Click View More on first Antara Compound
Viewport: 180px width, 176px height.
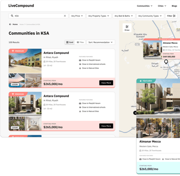click(106, 83)
